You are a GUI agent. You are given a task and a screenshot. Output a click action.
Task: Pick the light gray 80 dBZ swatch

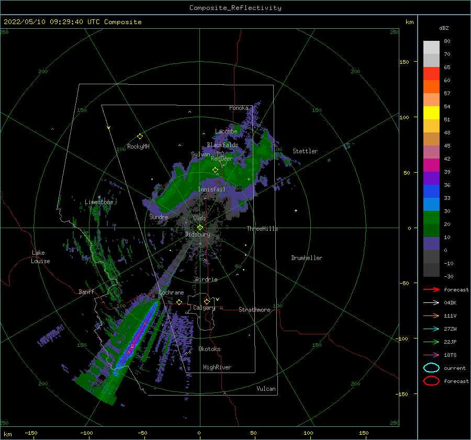[x=431, y=47]
